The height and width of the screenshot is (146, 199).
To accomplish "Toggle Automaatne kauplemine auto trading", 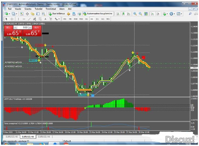I will point(98,14).
